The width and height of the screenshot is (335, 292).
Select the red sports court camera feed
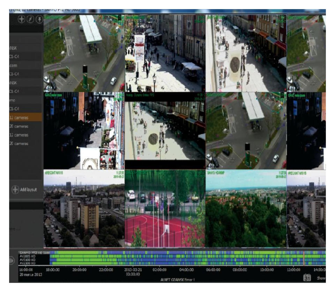[x=165, y=208]
